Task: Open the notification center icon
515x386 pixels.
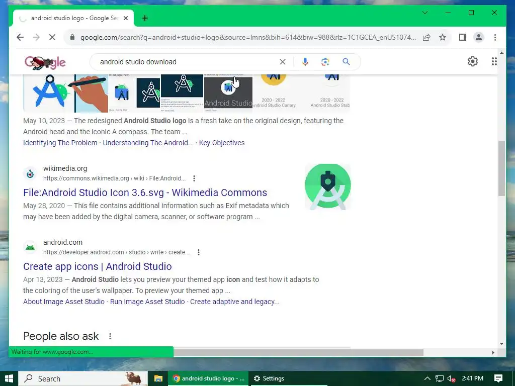Action: (498, 378)
